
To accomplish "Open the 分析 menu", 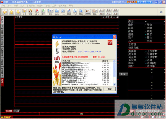I will click(16, 6).
